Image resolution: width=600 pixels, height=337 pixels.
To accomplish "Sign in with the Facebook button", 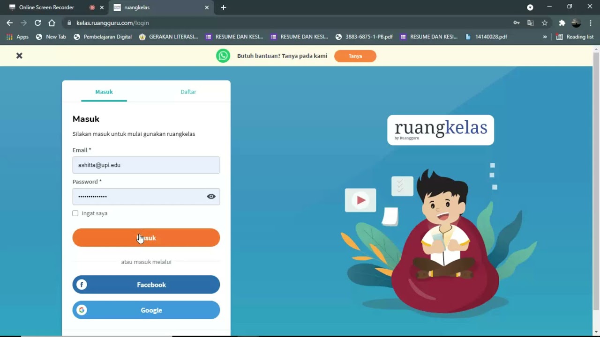I will pyautogui.click(x=146, y=285).
